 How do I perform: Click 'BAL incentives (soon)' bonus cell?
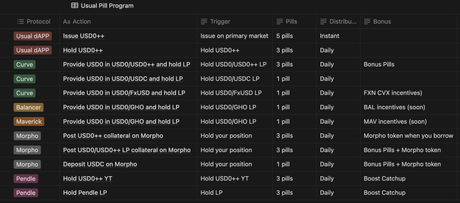point(394,107)
